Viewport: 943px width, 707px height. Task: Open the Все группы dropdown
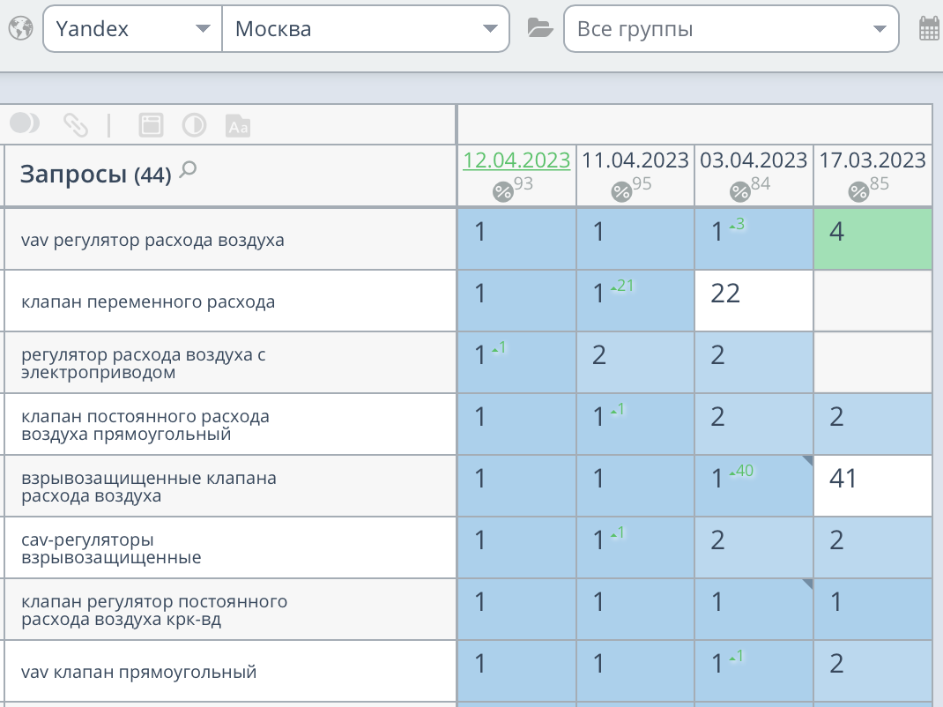tap(731, 29)
